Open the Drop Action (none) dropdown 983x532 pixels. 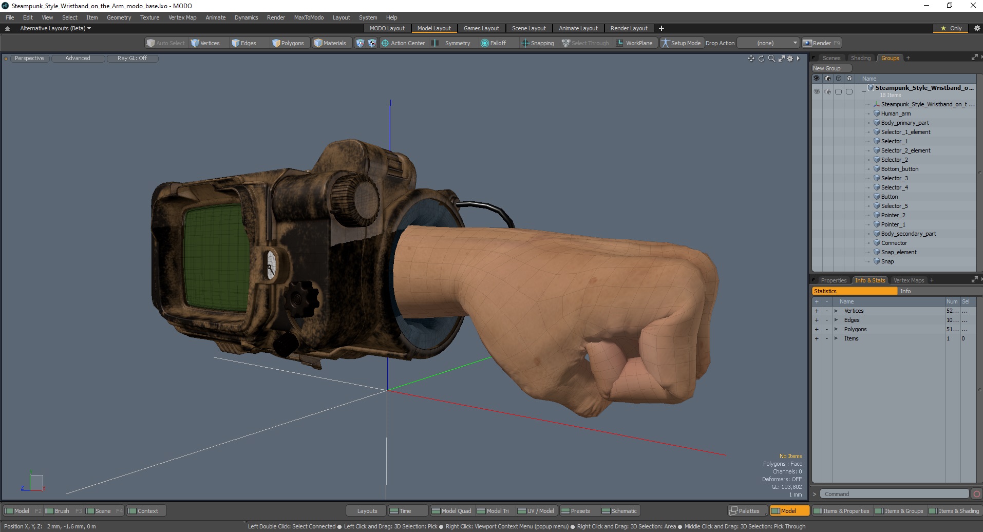pyautogui.click(x=768, y=43)
